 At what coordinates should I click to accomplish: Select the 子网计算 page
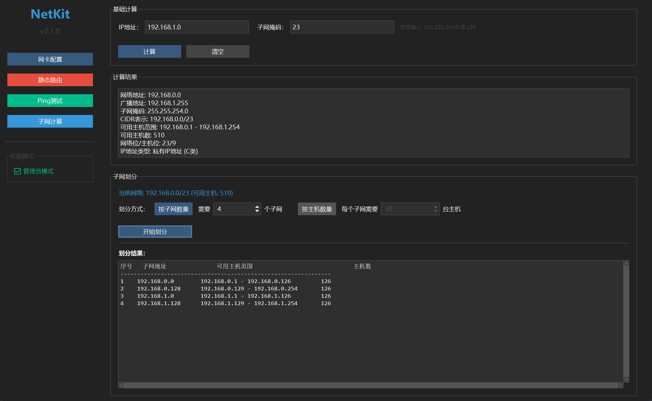pyautogui.click(x=50, y=121)
